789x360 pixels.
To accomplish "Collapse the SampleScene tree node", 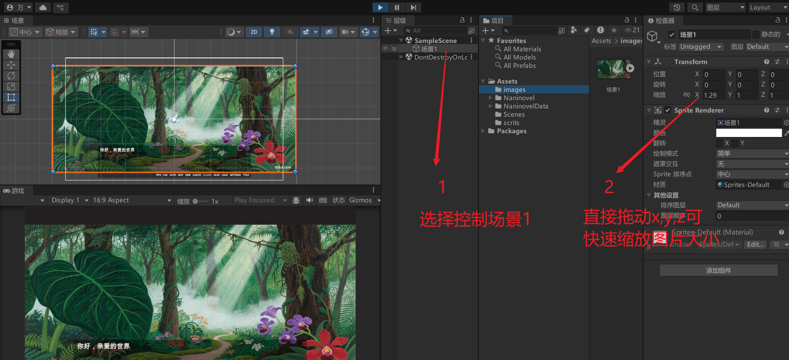I will (401, 41).
